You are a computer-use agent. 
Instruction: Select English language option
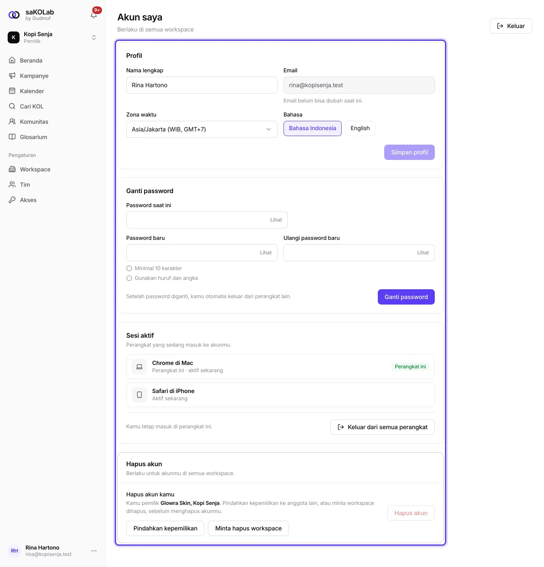coord(360,128)
